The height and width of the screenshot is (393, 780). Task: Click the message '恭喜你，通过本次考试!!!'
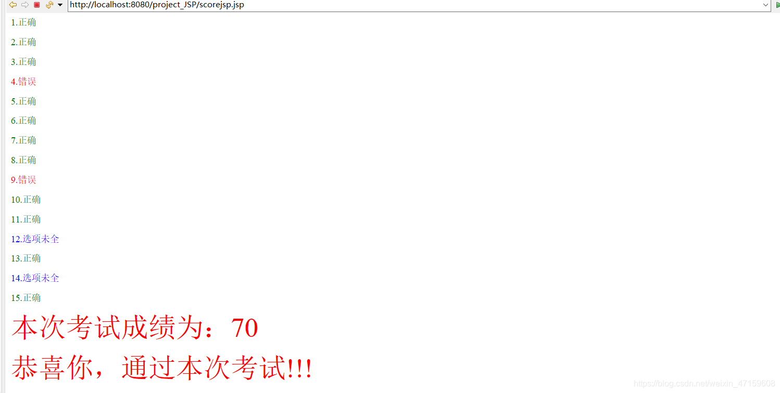[162, 369]
